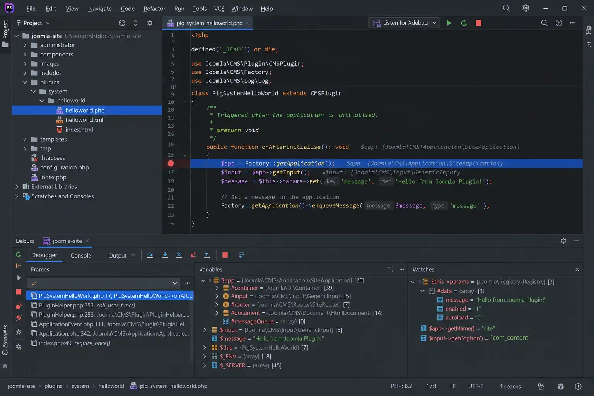The image size is (594, 396).
Task: Expand the $_SERVER variable
Action: (205, 365)
